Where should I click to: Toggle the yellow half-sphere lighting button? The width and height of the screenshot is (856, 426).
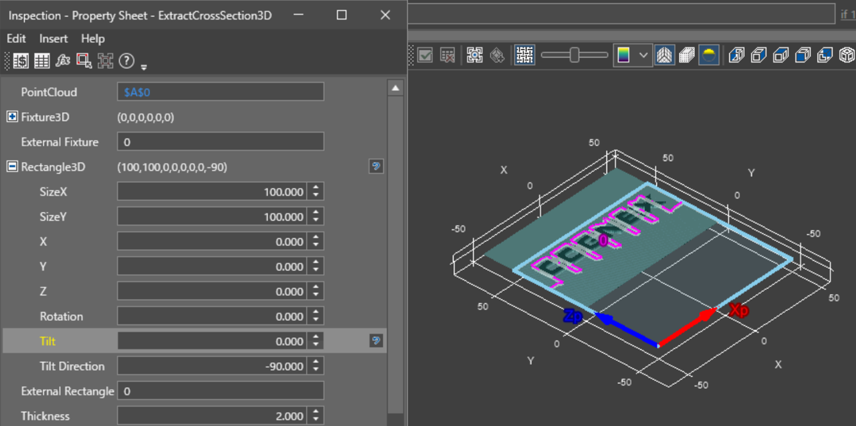(709, 55)
